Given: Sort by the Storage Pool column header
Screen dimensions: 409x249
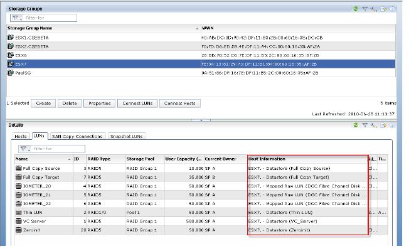Looking at the screenshot, I should [145, 159].
